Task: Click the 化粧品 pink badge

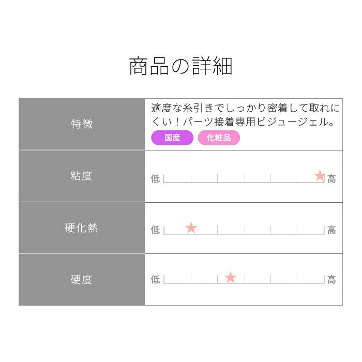Action: tap(219, 138)
